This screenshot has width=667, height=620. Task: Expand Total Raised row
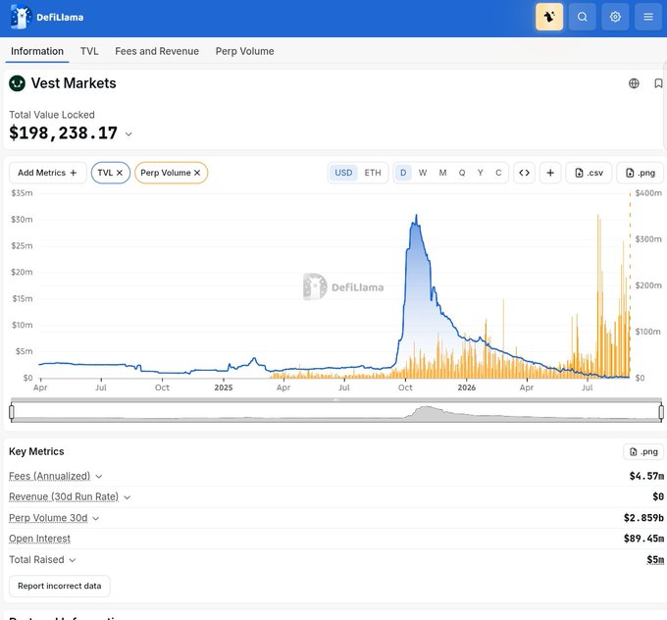73,560
